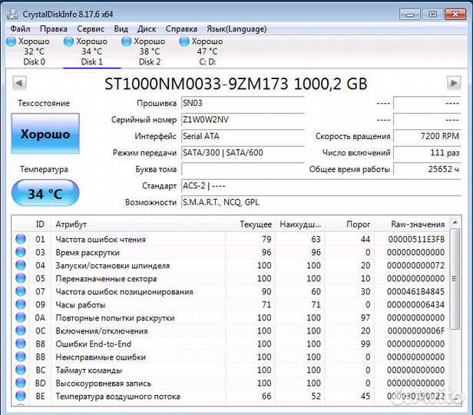Image resolution: width=473 pixels, height=415 pixels.
Task: Click the status icon for attribute 0C
Action: click(21, 330)
